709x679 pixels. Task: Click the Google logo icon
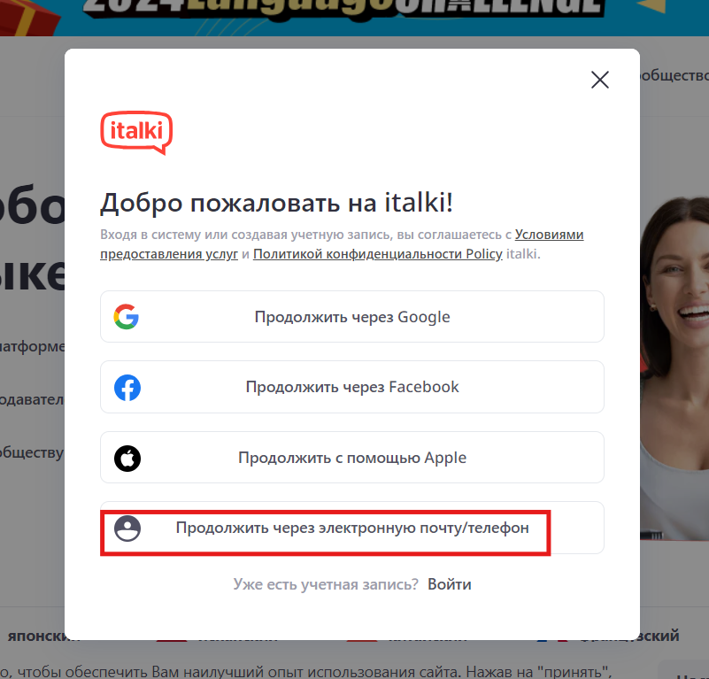pos(127,317)
